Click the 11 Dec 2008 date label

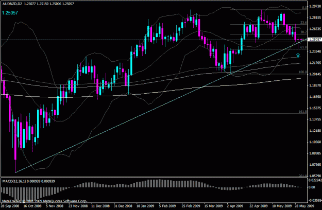coord(100,206)
